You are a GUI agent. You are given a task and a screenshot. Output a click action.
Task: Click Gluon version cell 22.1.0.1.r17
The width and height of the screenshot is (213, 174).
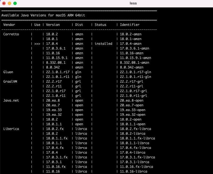pyautogui.click(x=58, y=72)
